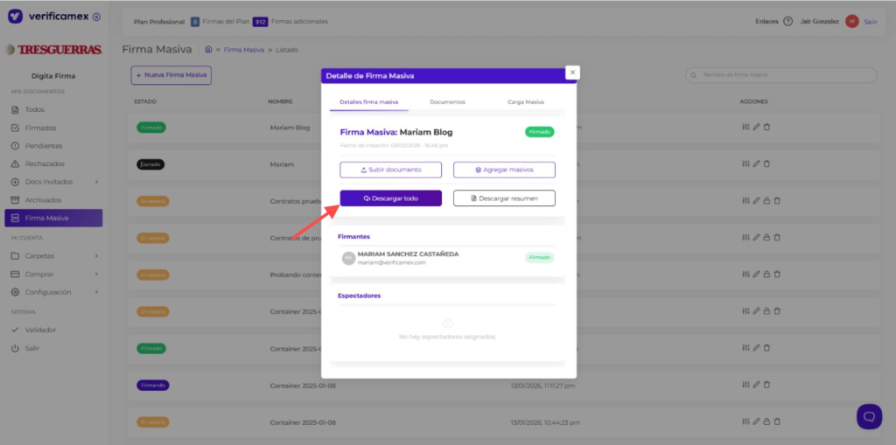This screenshot has height=445, width=896.
Task: Expand the Docs invitados submenu
Action: click(x=95, y=182)
